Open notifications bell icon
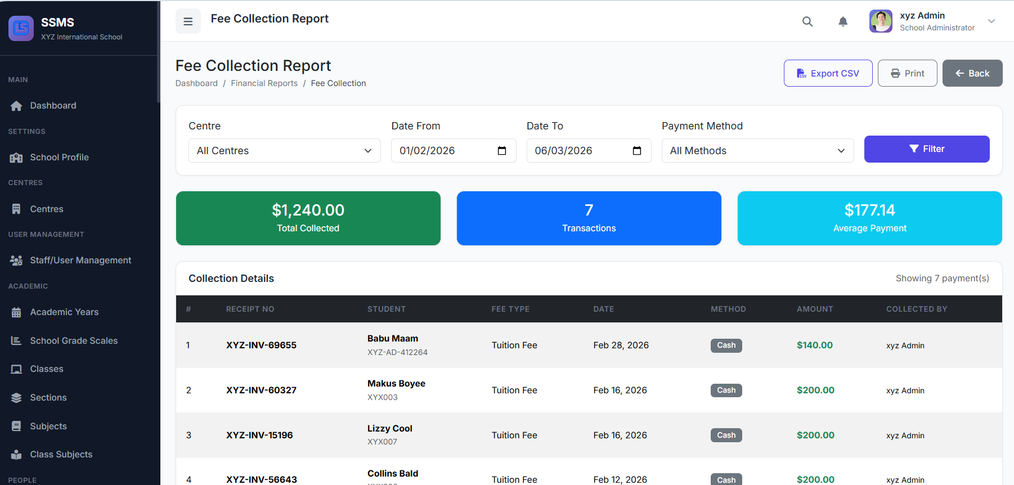The image size is (1014, 485). 842,21
